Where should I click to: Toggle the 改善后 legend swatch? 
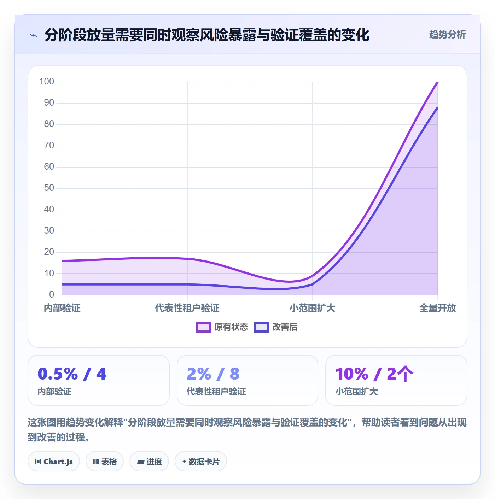coord(262,327)
